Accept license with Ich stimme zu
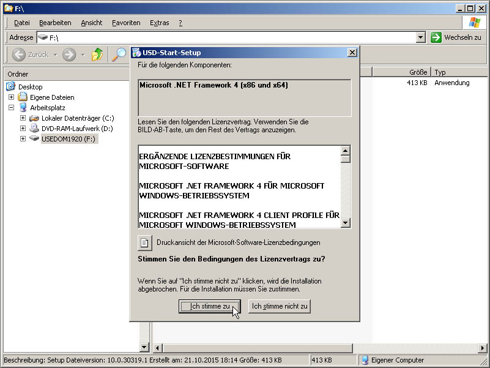Viewport: 490px width, 368px height. pyautogui.click(x=209, y=306)
